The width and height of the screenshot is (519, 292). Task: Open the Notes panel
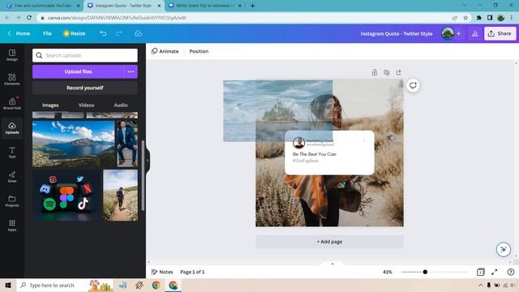point(162,272)
